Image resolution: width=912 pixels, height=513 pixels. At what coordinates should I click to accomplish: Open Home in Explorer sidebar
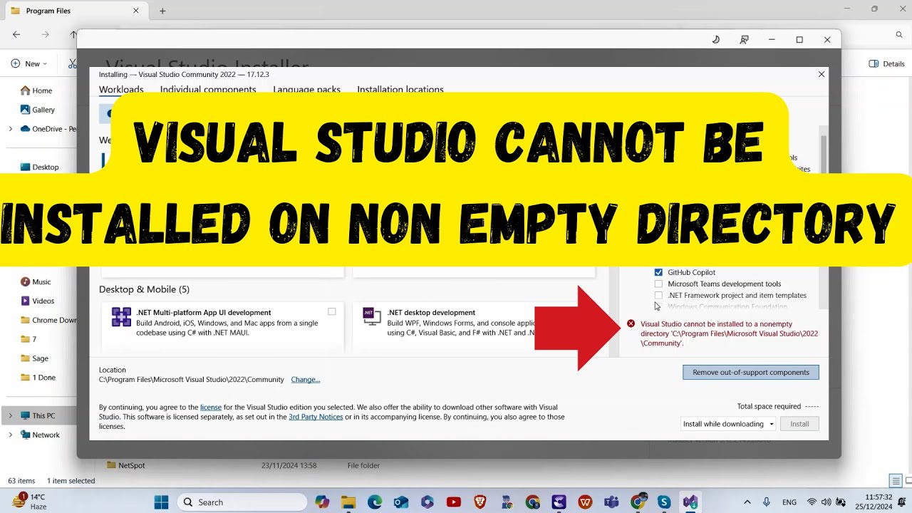coord(36,90)
